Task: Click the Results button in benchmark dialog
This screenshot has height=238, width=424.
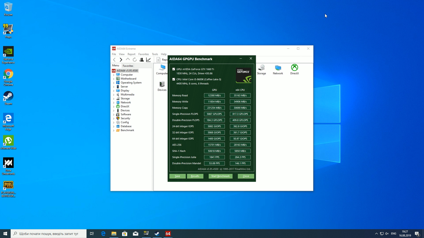Action: tap(195, 176)
